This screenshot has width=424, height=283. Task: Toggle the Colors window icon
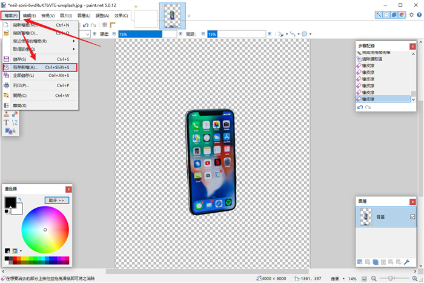tap(402, 15)
